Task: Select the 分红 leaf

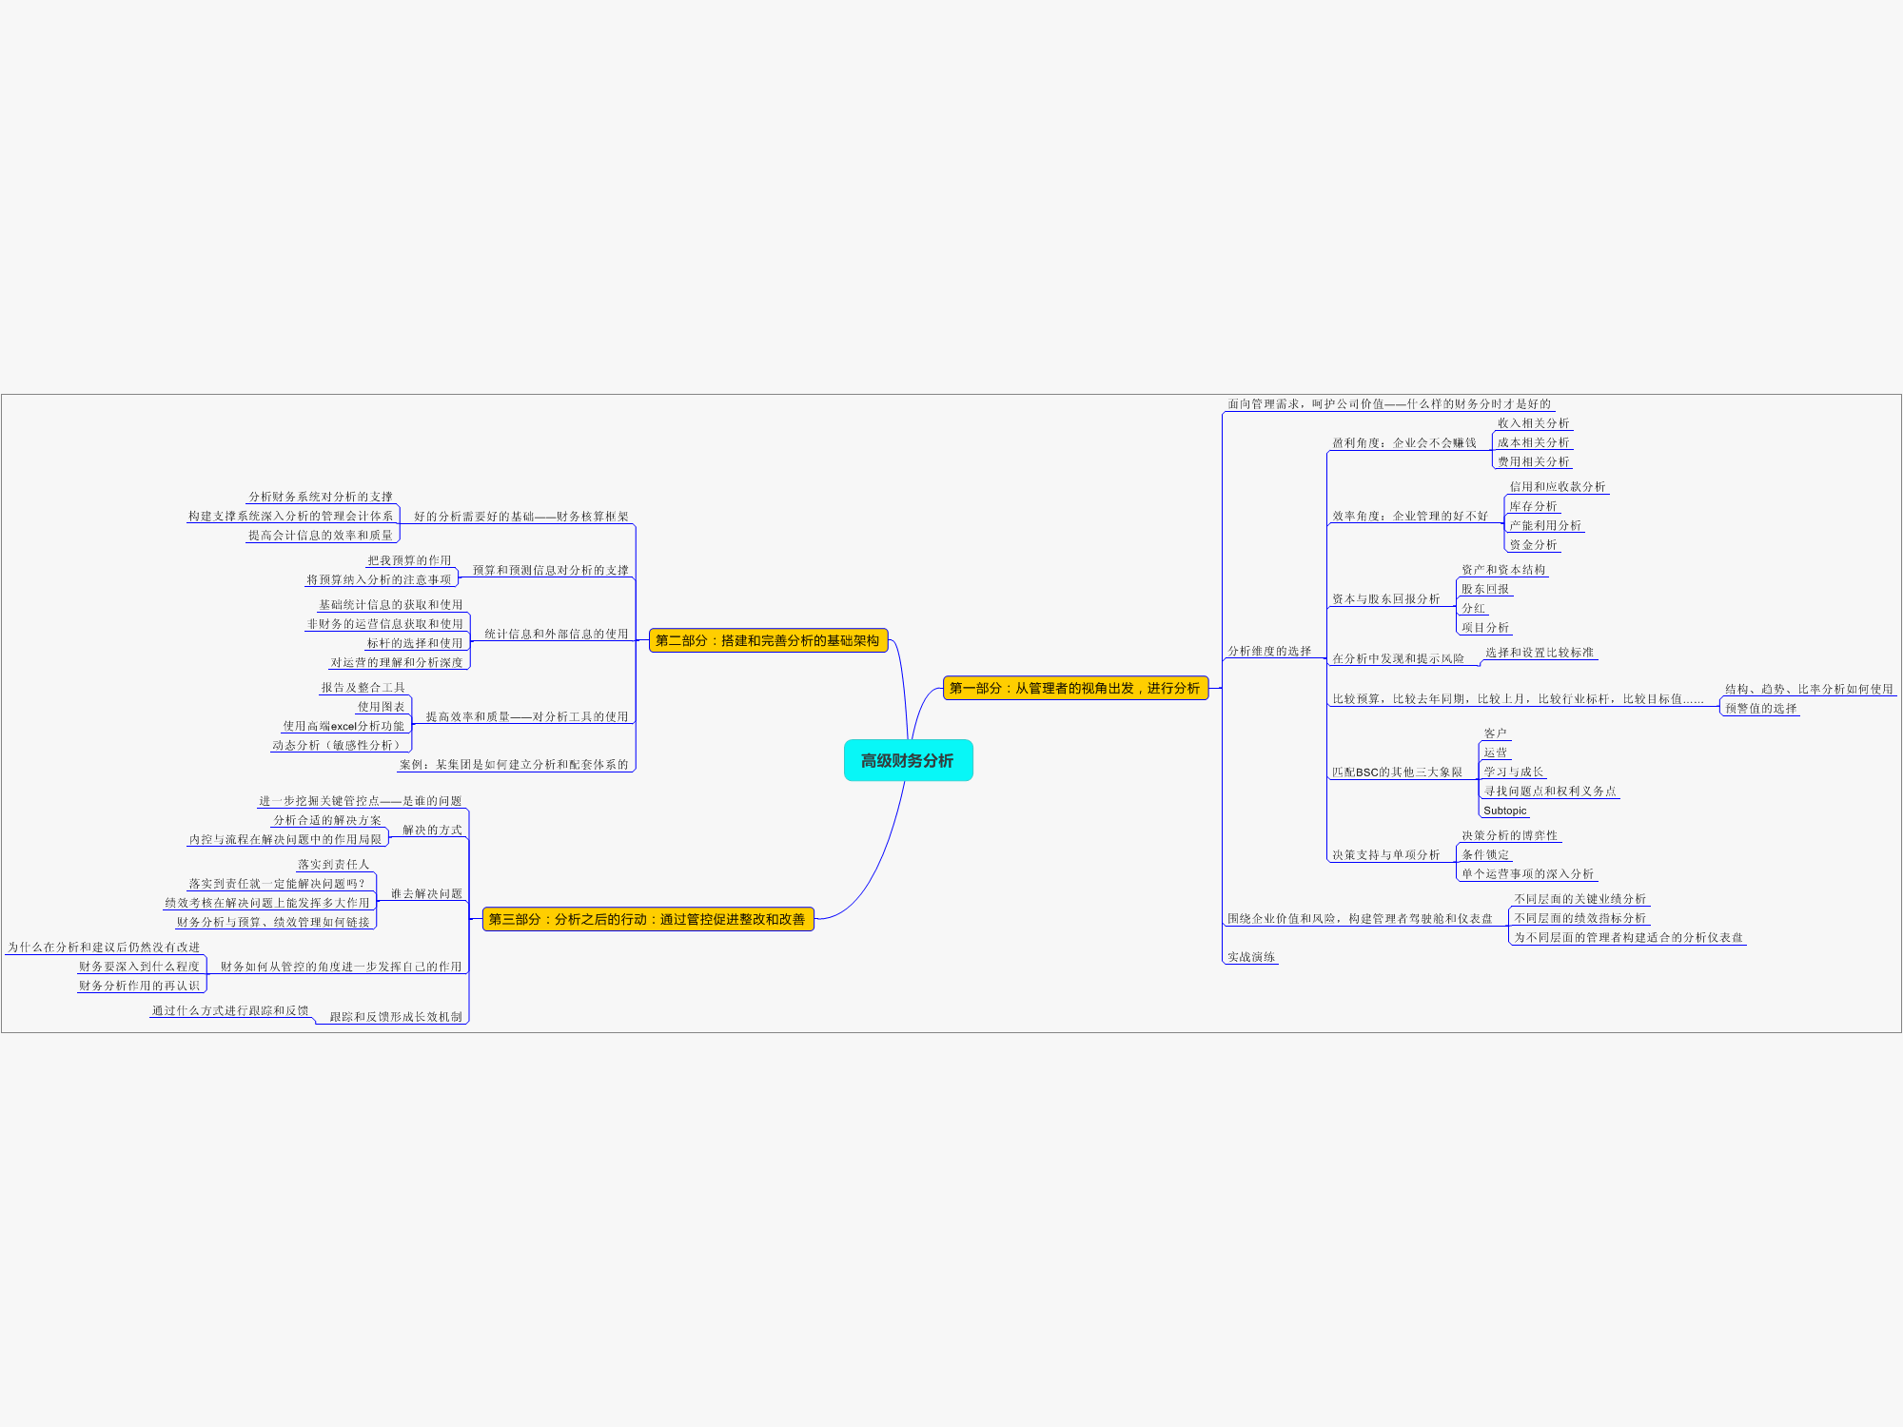Action: [1473, 609]
